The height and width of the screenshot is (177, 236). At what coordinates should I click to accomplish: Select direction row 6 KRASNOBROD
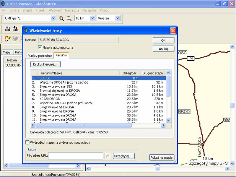point(98,99)
